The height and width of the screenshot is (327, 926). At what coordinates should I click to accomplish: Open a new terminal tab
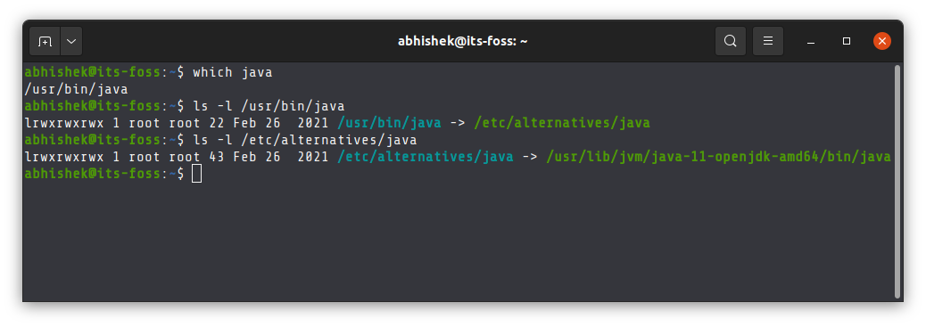pos(45,41)
